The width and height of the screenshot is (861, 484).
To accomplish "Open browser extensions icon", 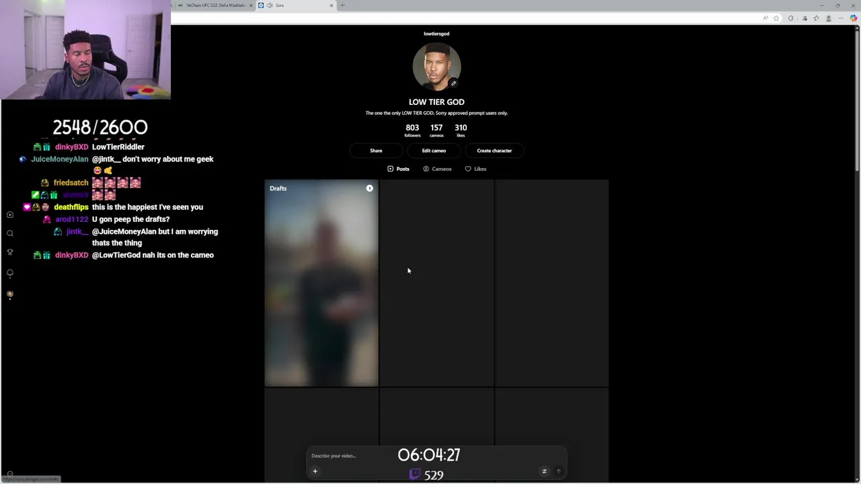I will pos(791,18).
